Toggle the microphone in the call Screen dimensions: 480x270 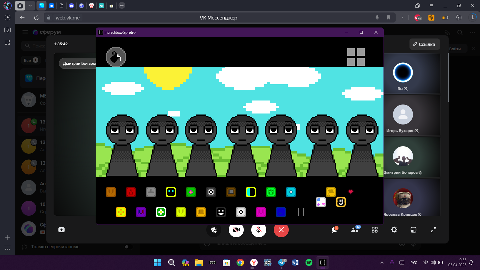pos(259,230)
